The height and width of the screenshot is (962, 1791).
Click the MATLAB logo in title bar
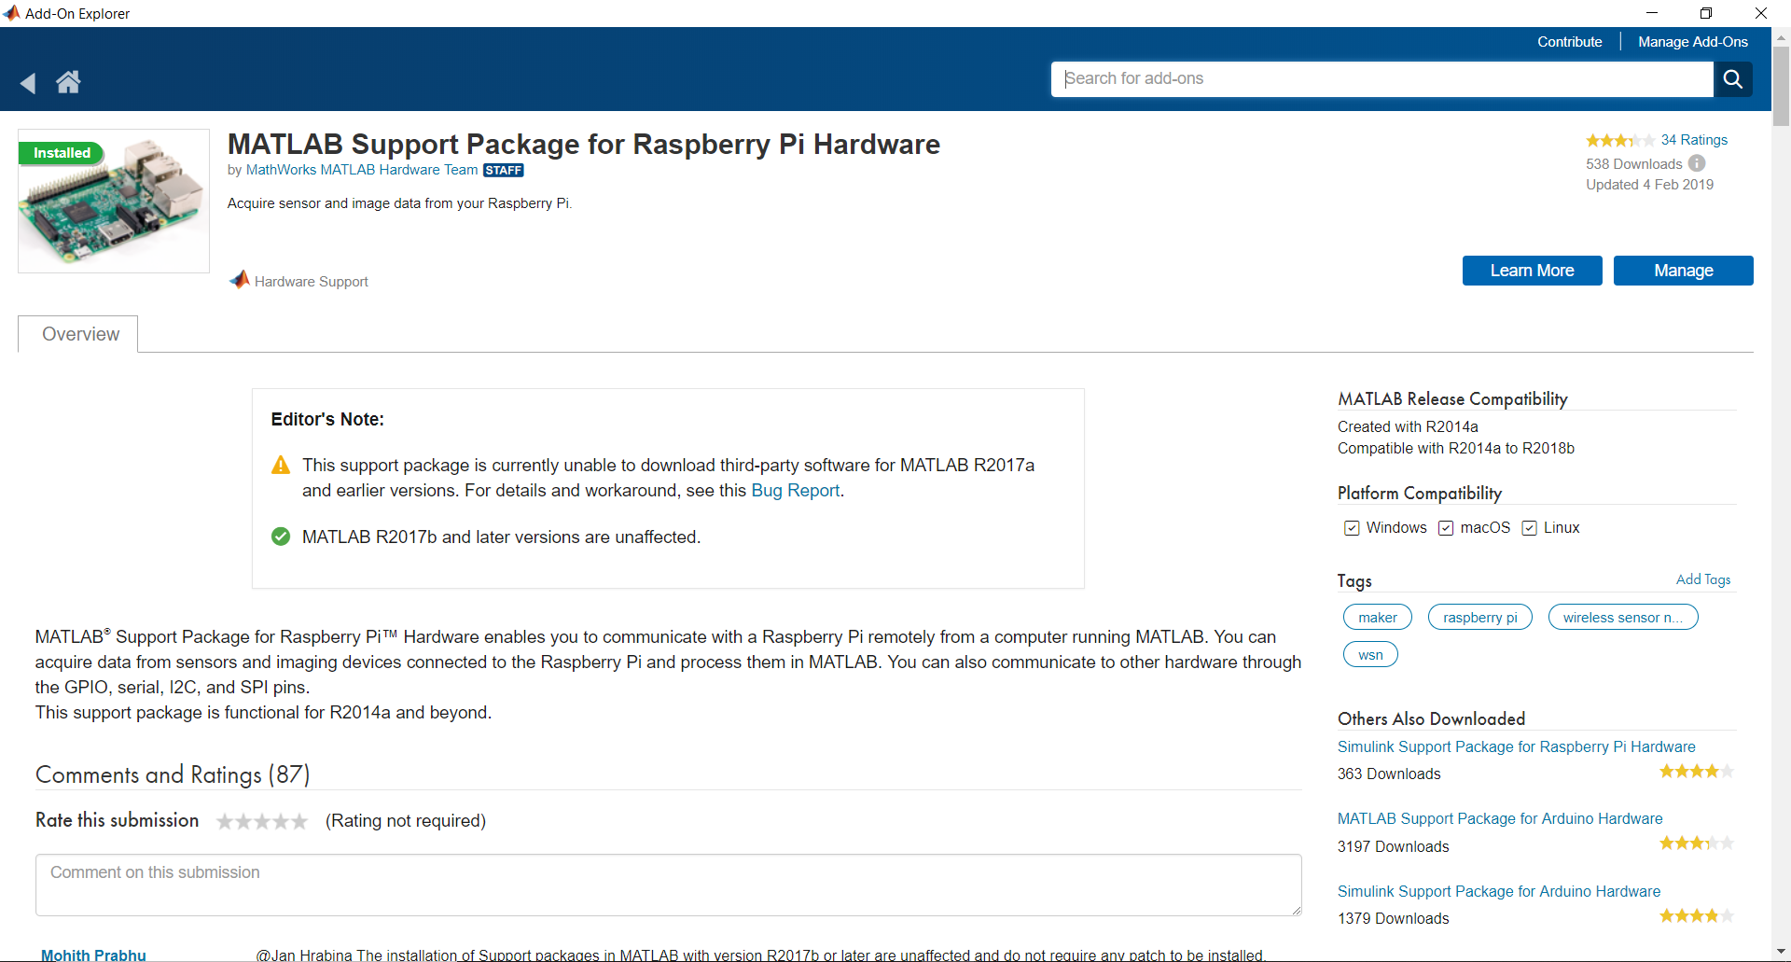(11, 13)
